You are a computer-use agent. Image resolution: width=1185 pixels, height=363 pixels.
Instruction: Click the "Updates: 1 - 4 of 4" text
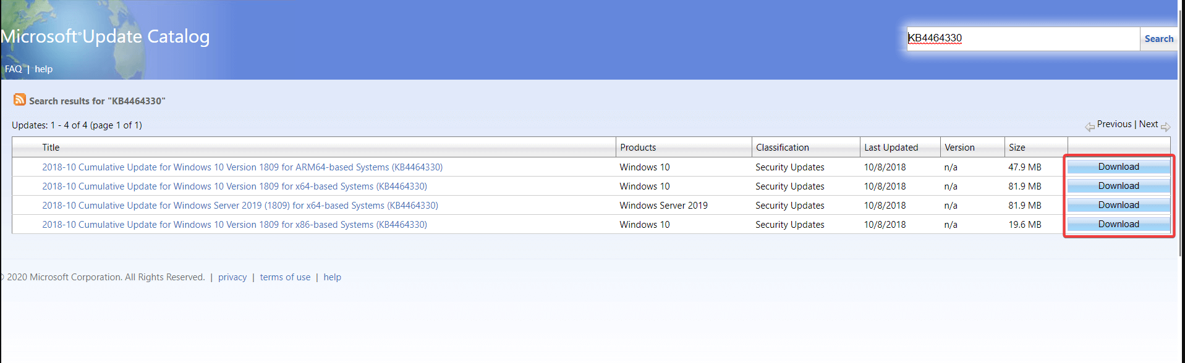tap(77, 125)
